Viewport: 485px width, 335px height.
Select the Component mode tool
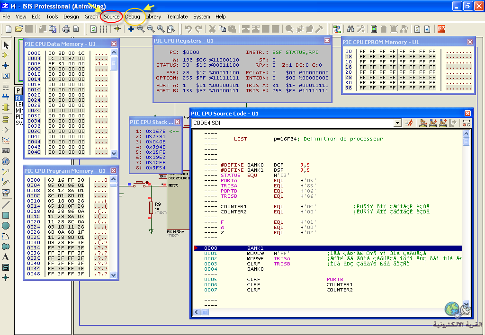coord(6,55)
